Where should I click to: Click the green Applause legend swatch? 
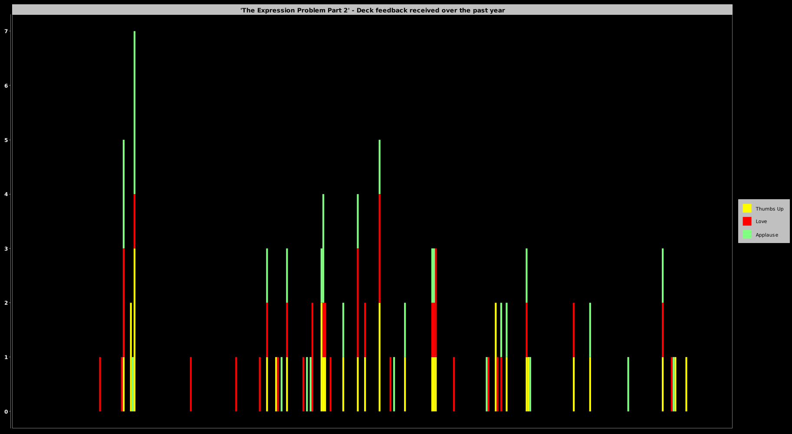[747, 234]
